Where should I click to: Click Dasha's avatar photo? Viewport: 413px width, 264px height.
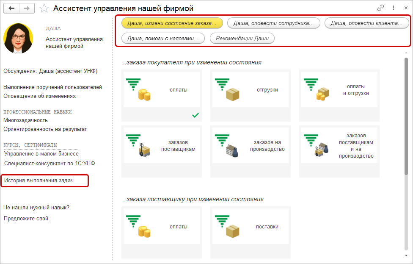coord(18,39)
